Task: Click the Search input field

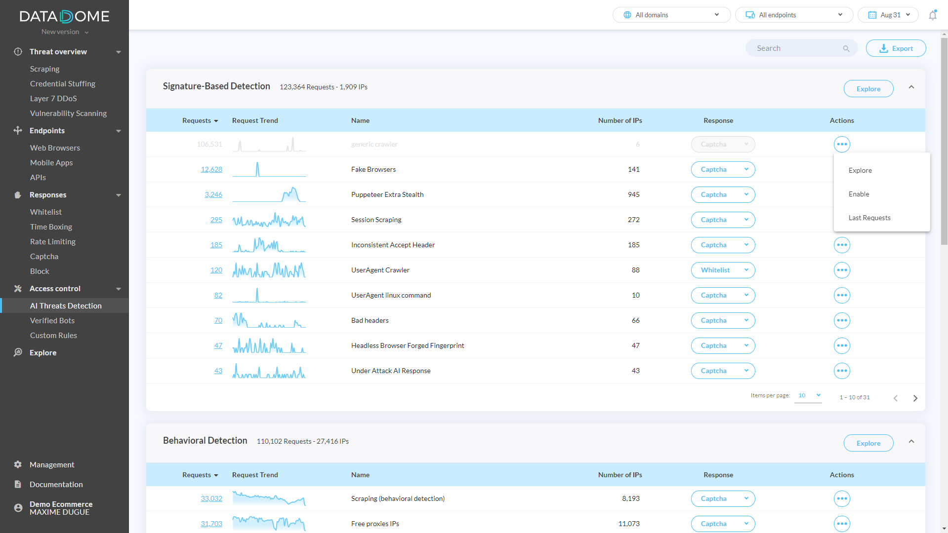Action: [801, 48]
